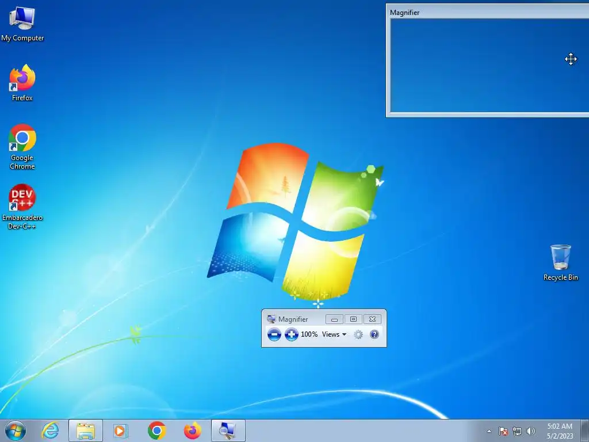
Task: Open Action Center flag icon in tray
Action: coord(503,431)
